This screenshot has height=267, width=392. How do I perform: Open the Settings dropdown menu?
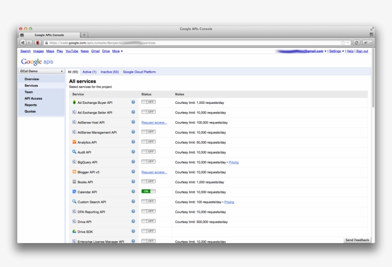click(337, 51)
